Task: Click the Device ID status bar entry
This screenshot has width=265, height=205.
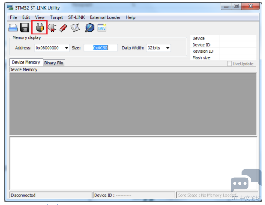Action: pyautogui.click(x=133, y=195)
